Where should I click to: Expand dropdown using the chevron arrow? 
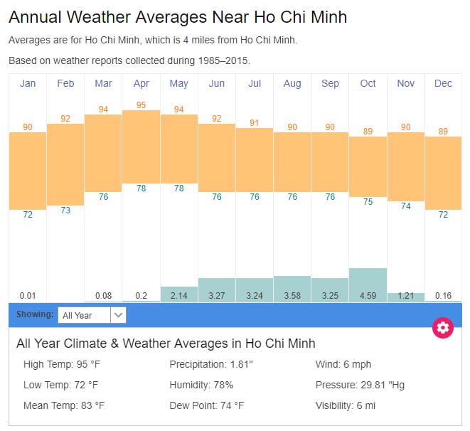(x=119, y=315)
